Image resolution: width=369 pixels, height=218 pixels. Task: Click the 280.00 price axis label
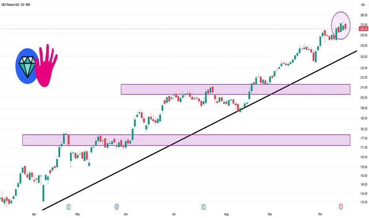[363, 15]
